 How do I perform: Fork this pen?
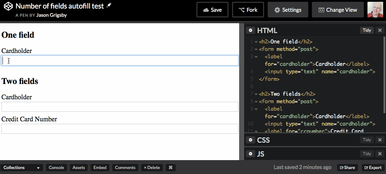(x=248, y=10)
